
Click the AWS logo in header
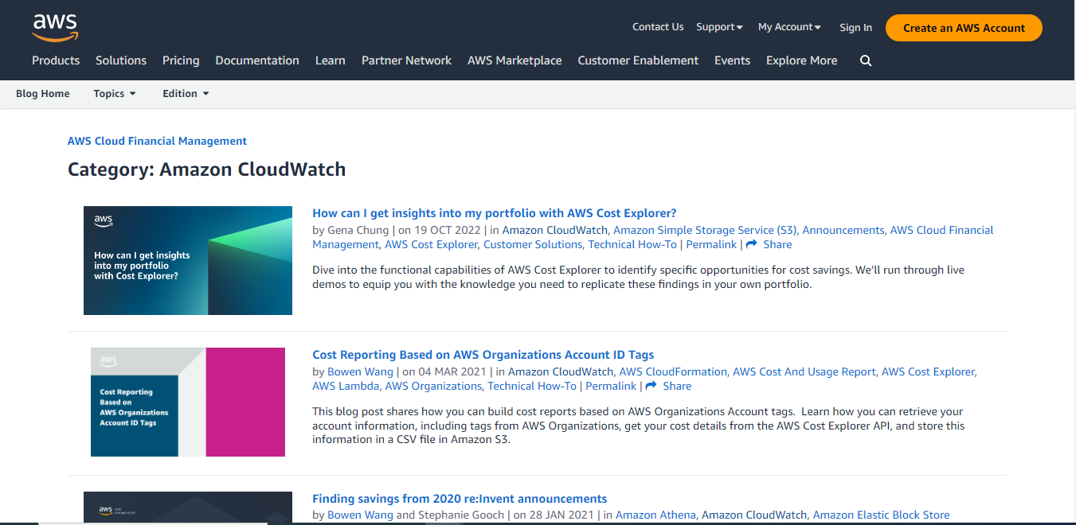(x=55, y=28)
